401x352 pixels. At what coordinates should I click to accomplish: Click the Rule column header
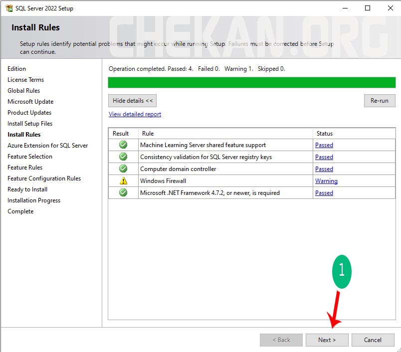coord(225,134)
